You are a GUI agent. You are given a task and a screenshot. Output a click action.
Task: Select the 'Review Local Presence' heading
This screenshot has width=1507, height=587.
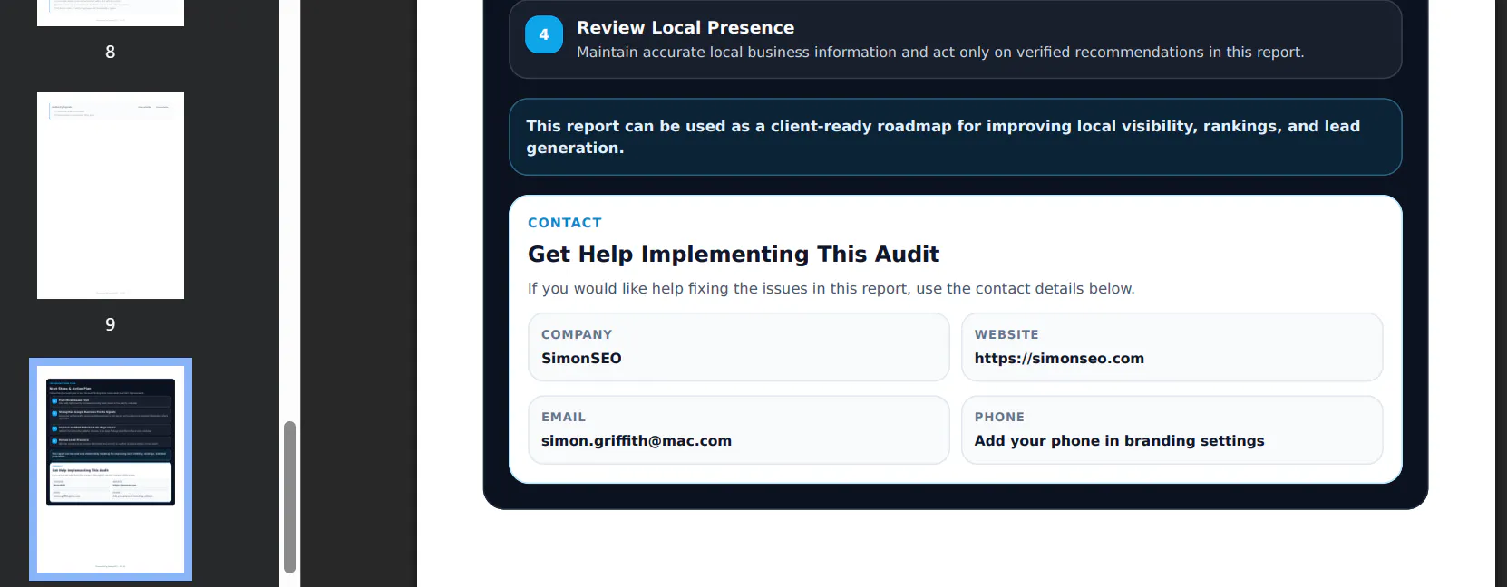click(685, 27)
